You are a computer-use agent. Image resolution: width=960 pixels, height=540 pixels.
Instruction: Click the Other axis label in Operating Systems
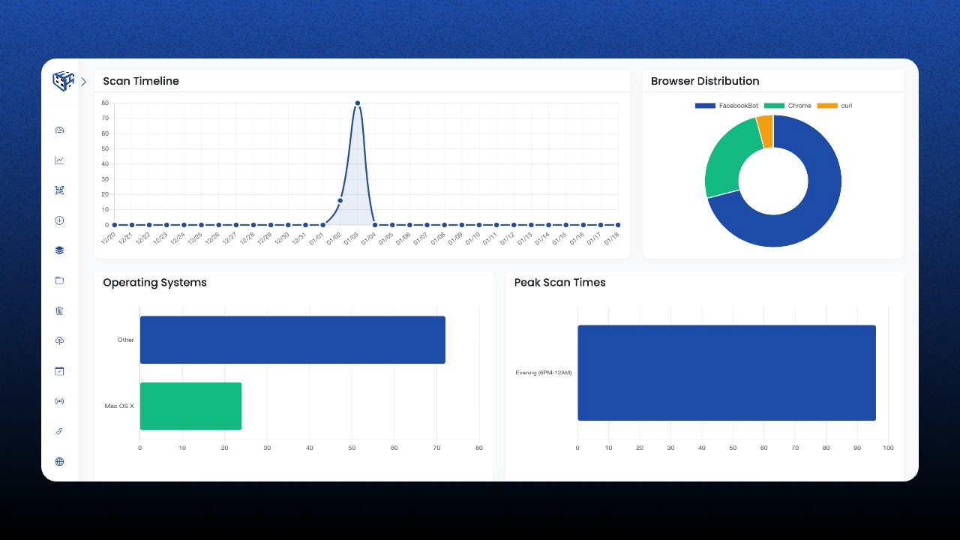coord(126,340)
